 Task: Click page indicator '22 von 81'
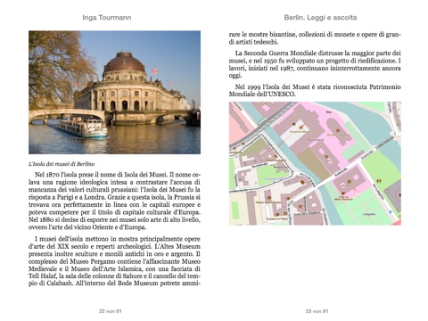pos(111,311)
